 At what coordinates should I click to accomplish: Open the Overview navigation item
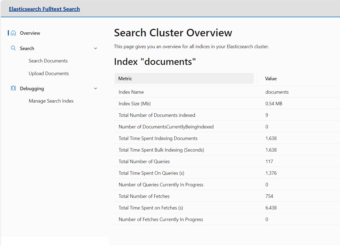pyautogui.click(x=30, y=33)
